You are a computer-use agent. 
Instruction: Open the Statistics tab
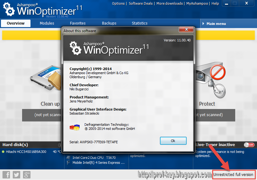(140, 23)
